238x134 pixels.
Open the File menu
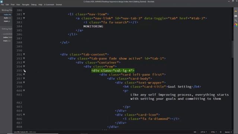pos(2,4)
